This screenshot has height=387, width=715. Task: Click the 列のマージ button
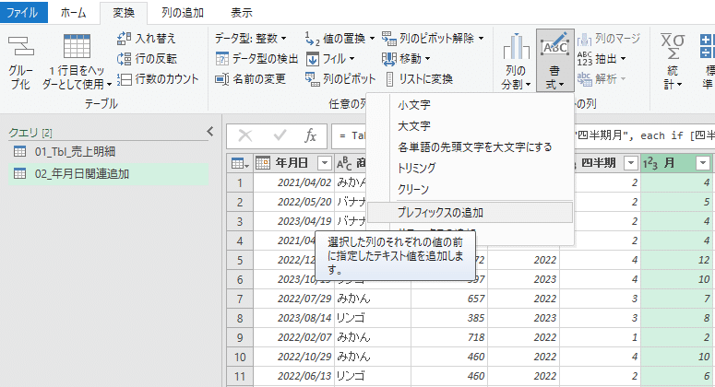[x=609, y=39]
